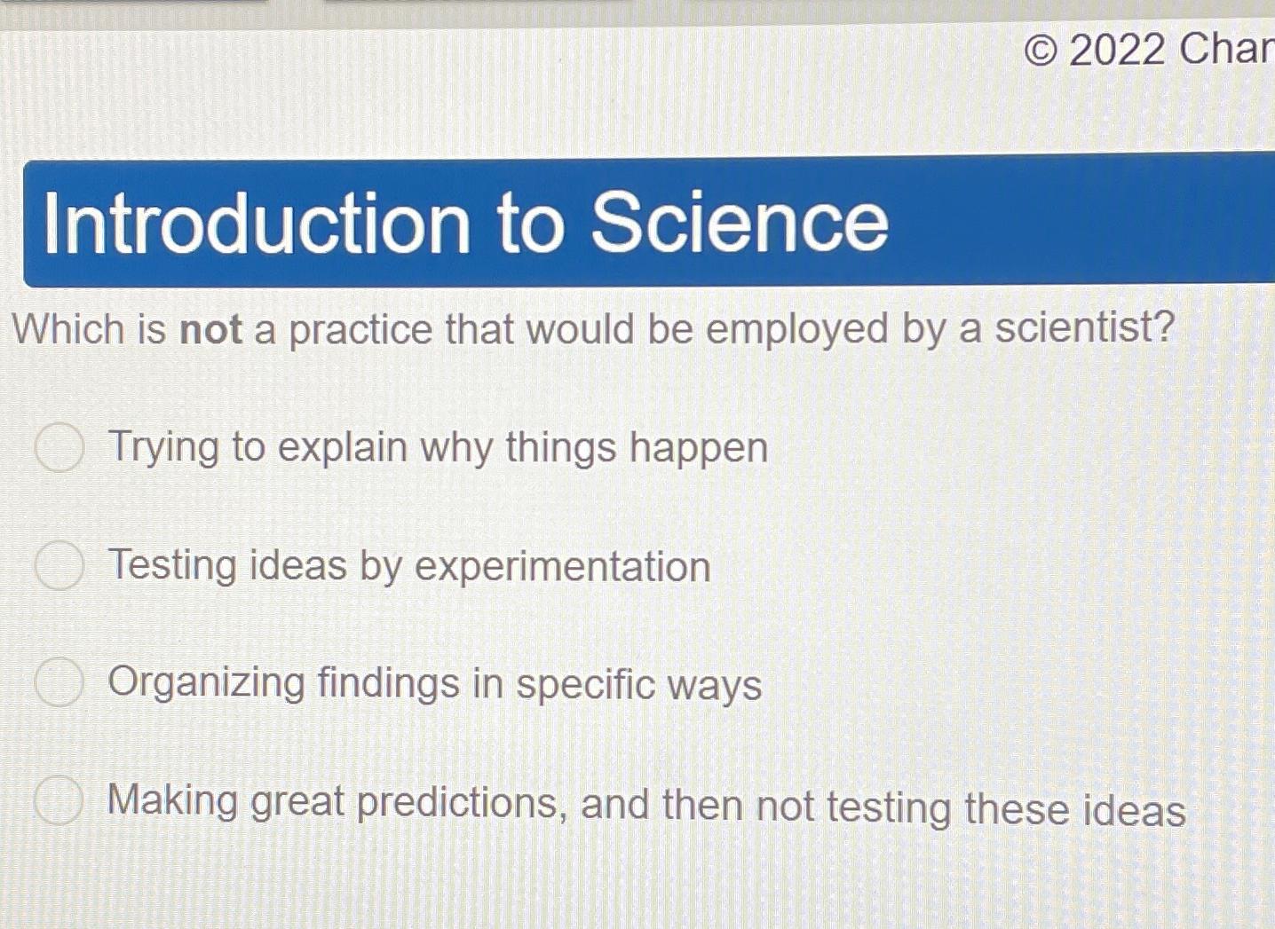Click the answer text "Organizing findings in specific ways"
Screen dimensions: 1275x929
click(434, 684)
